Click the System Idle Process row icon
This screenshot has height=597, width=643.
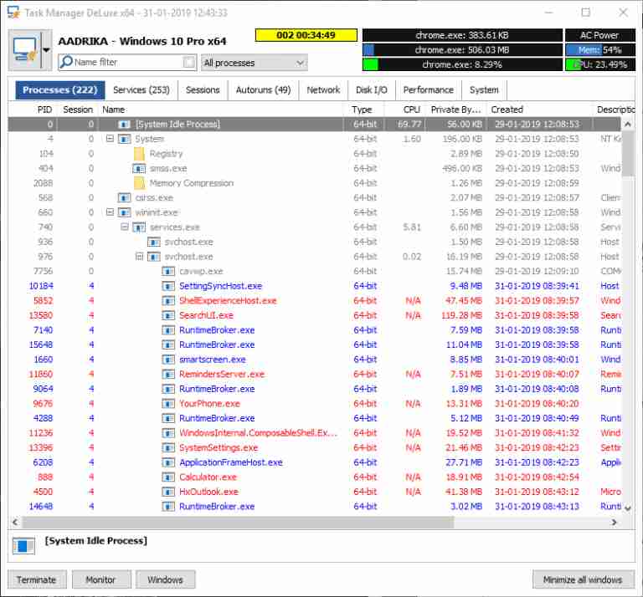(x=124, y=124)
